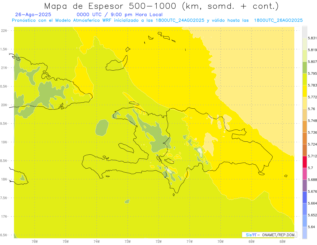Click the legend value '5.831'

click(312, 38)
